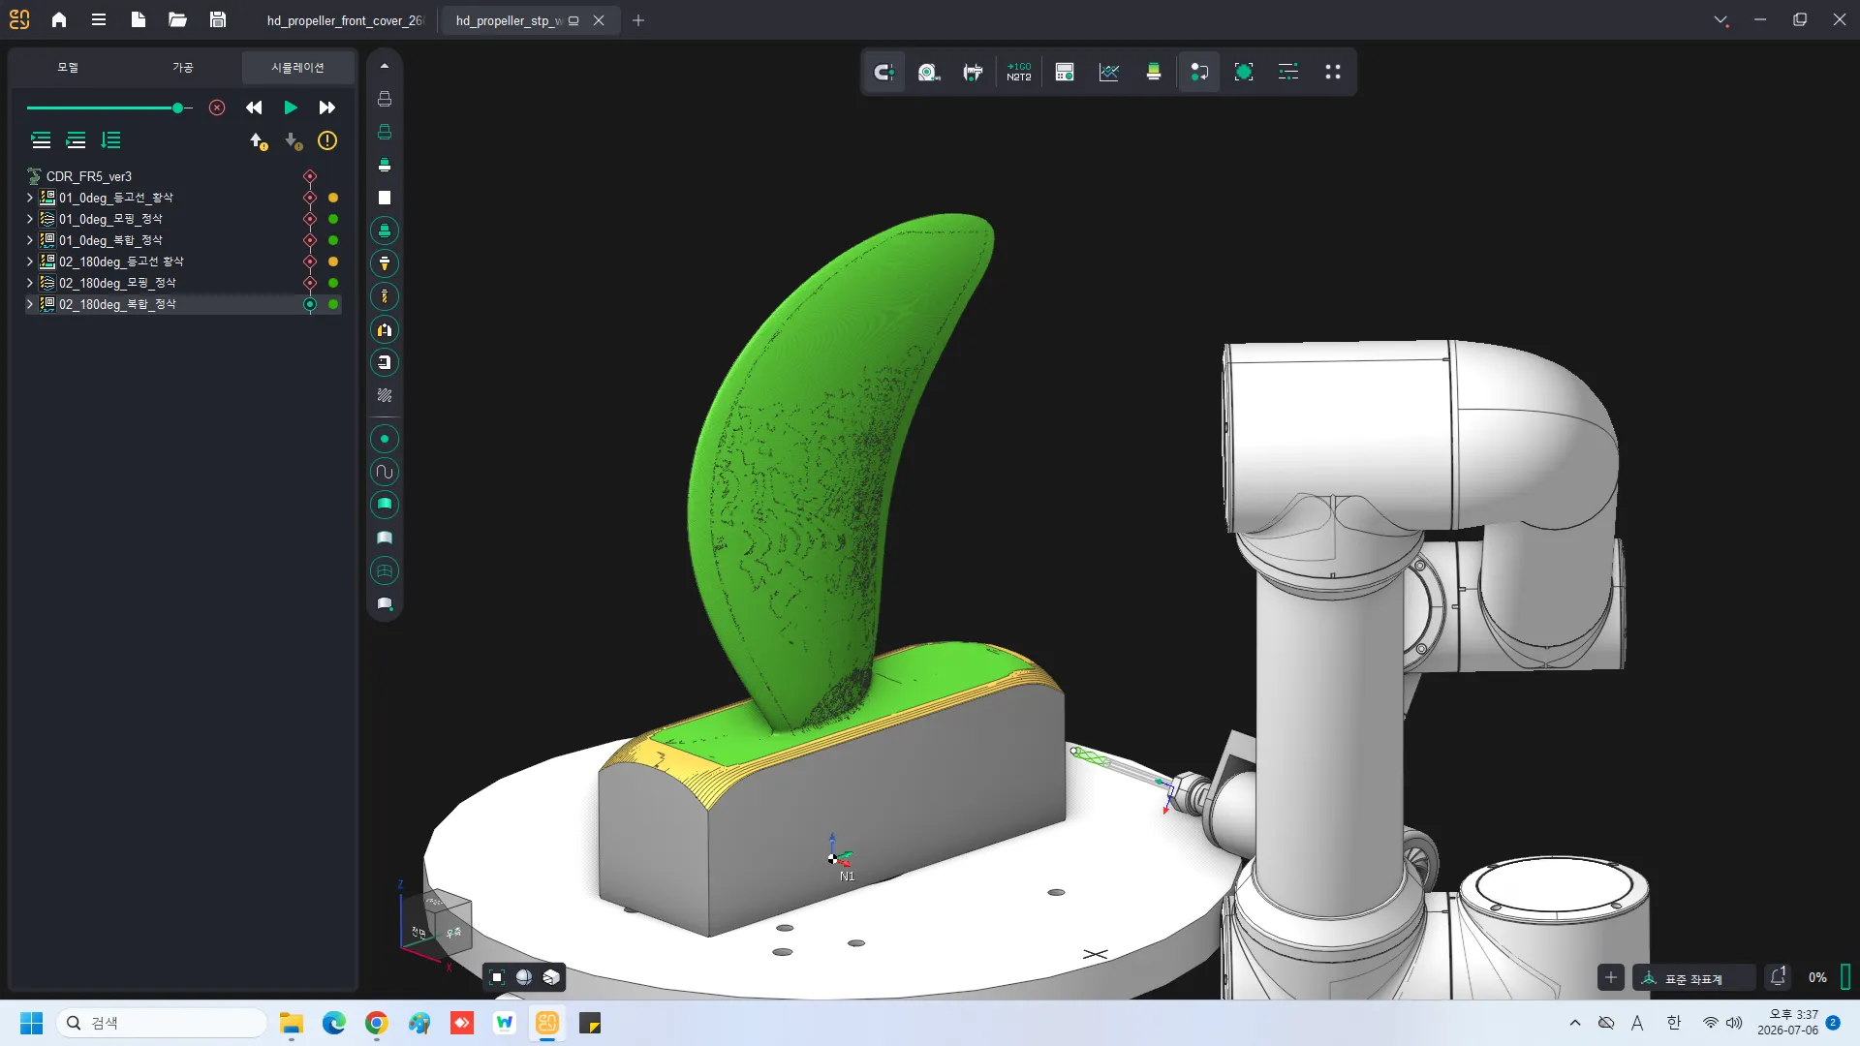Expand the 01_0deg_복합_정삭 operation
The width and height of the screenshot is (1860, 1046).
click(x=30, y=240)
